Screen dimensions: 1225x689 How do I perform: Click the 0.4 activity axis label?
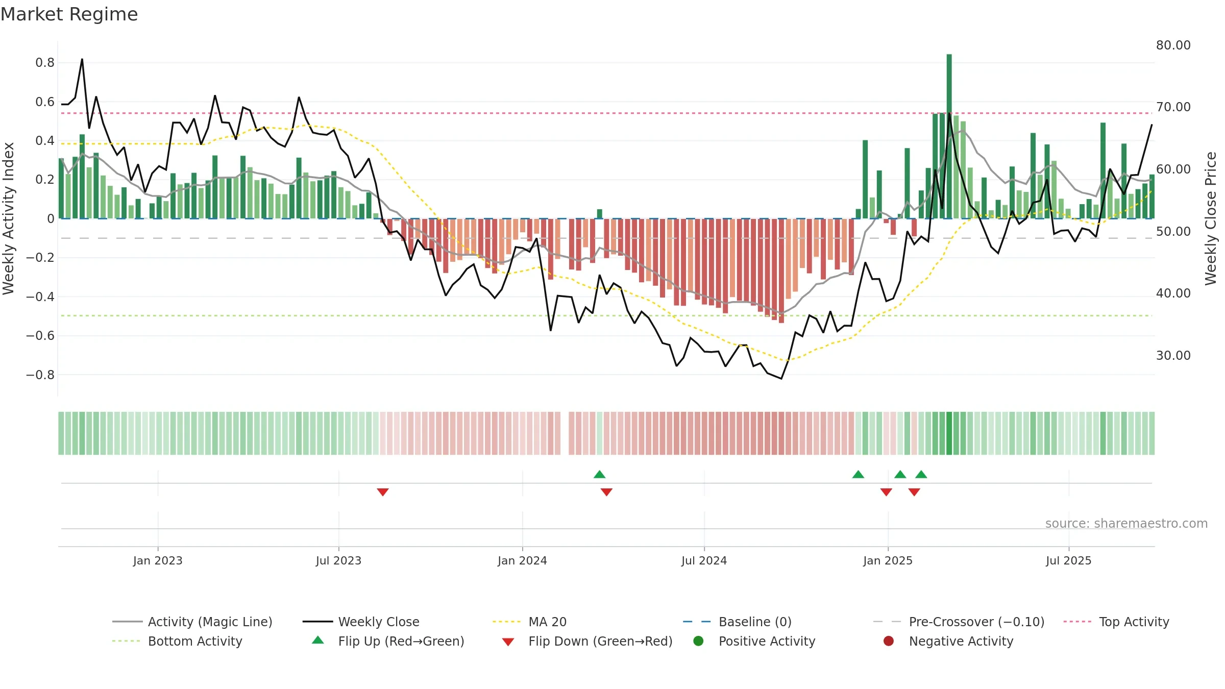pyautogui.click(x=45, y=141)
